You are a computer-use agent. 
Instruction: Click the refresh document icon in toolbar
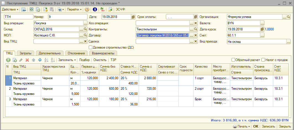click(x=31, y=9)
